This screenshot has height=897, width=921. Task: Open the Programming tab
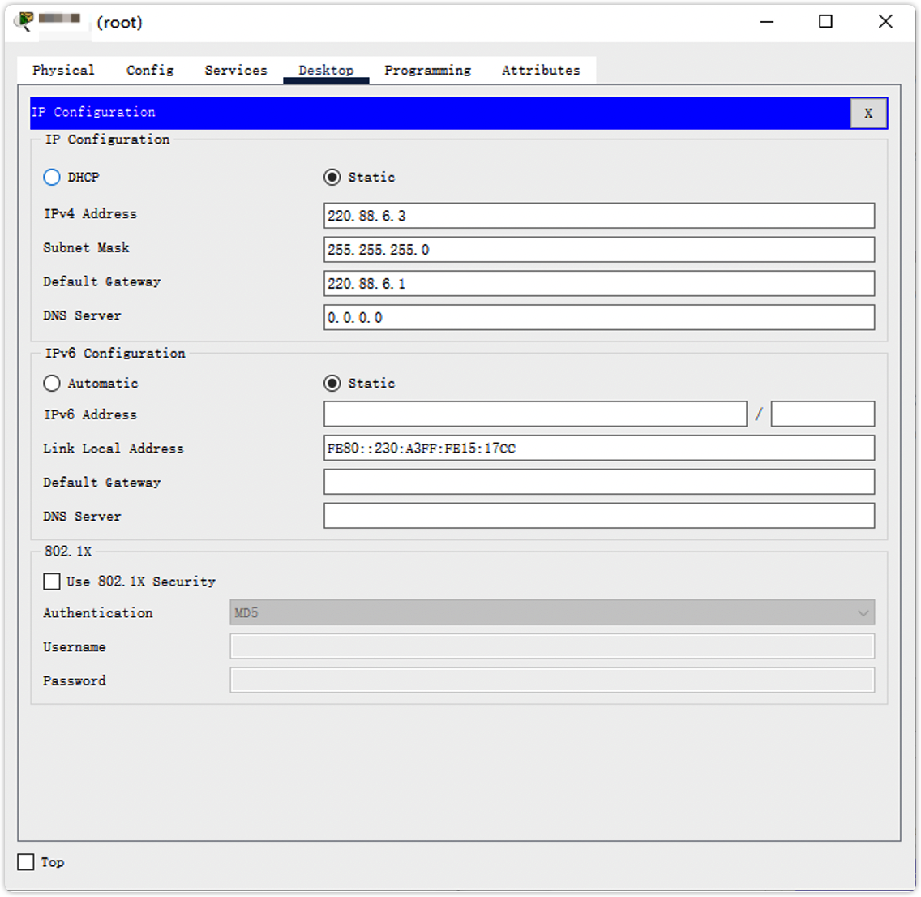(427, 71)
